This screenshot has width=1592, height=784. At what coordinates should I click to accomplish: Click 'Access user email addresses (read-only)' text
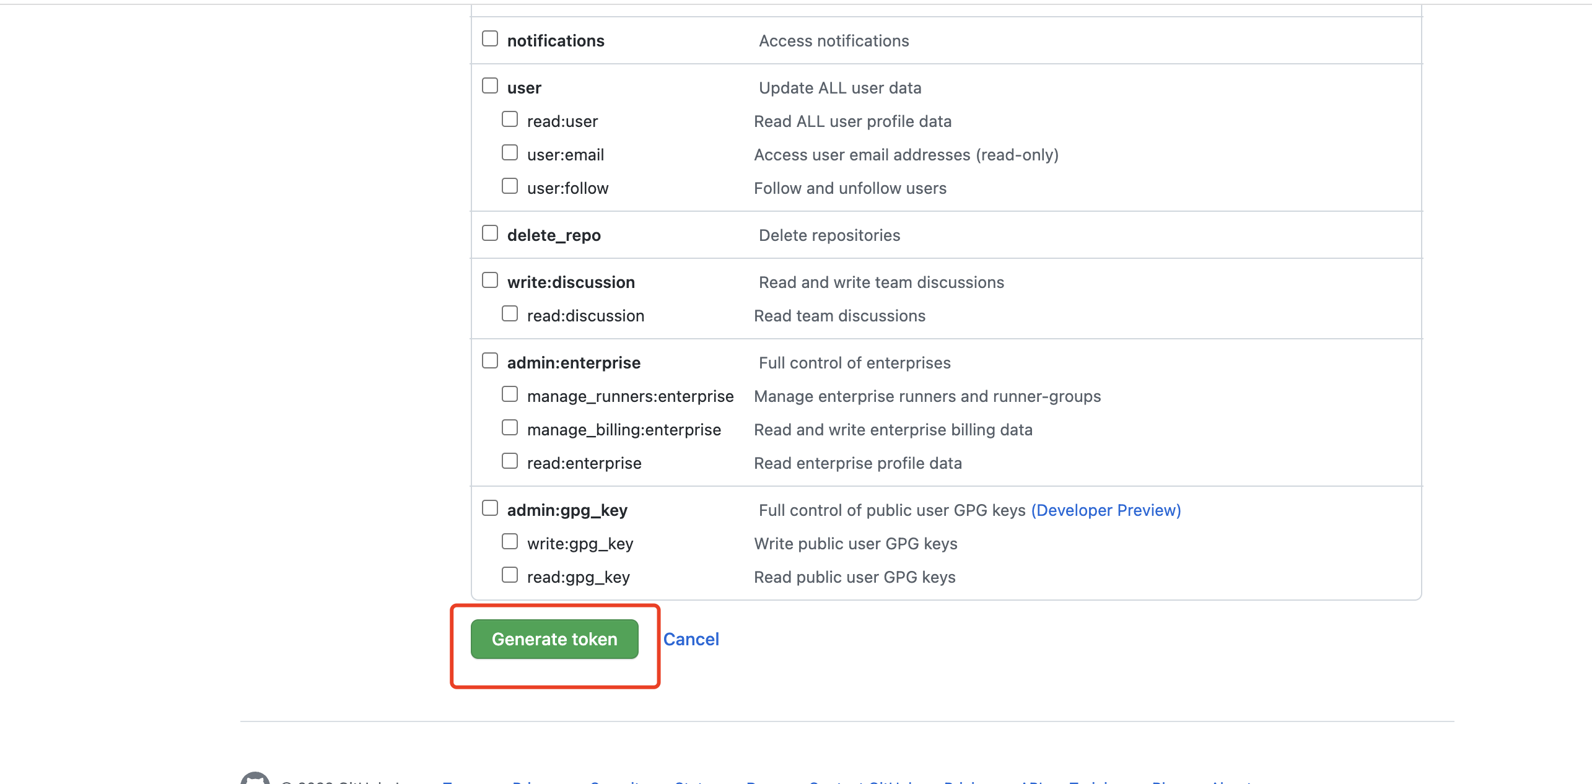click(906, 155)
